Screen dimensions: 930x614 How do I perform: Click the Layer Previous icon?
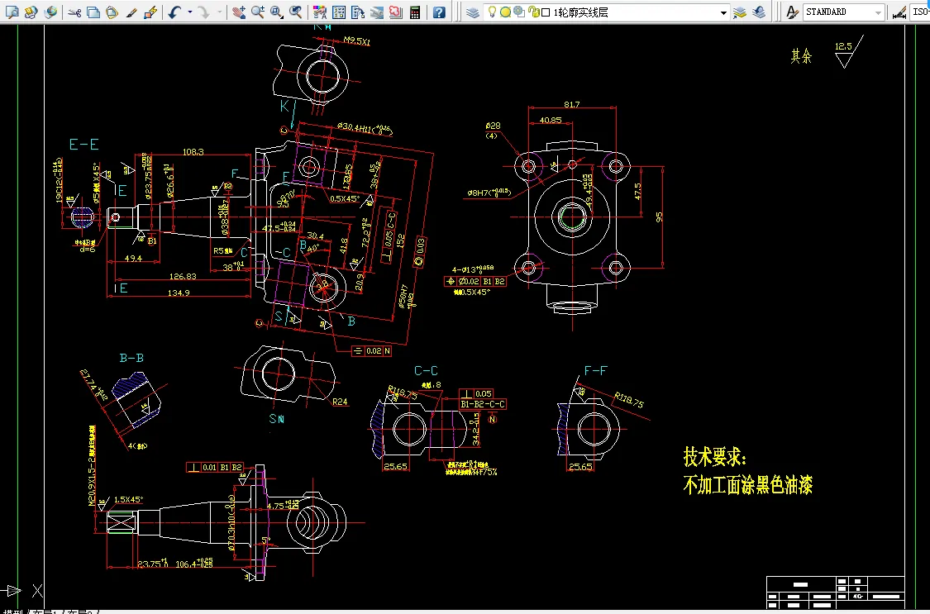pyautogui.click(x=759, y=12)
